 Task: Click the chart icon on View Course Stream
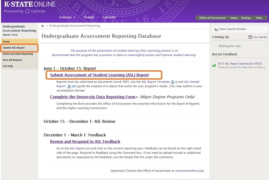(216, 29)
